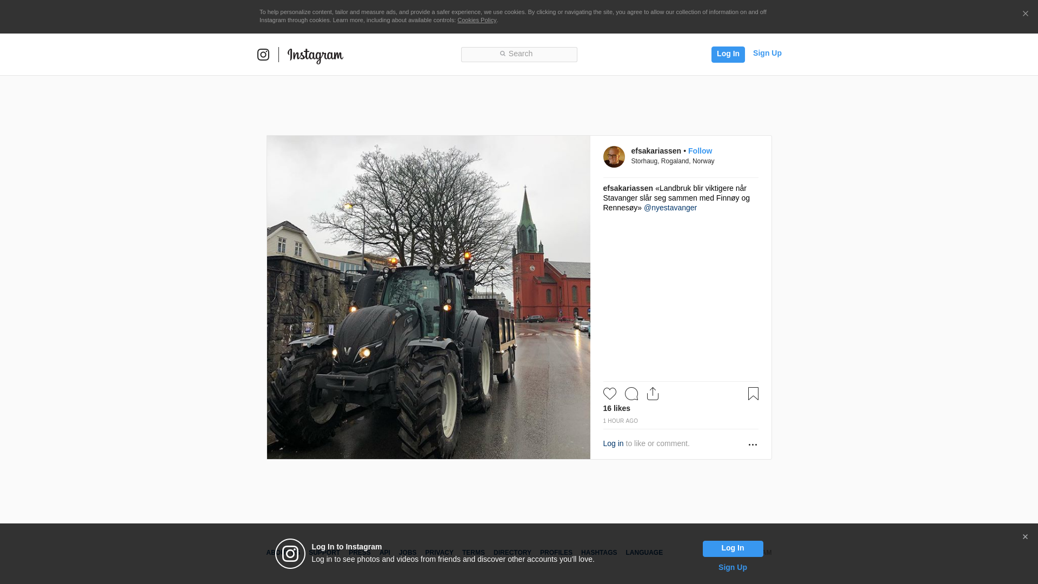The image size is (1038, 584).
Task: Open the LANGUAGE selector in footer
Action: click(x=644, y=553)
